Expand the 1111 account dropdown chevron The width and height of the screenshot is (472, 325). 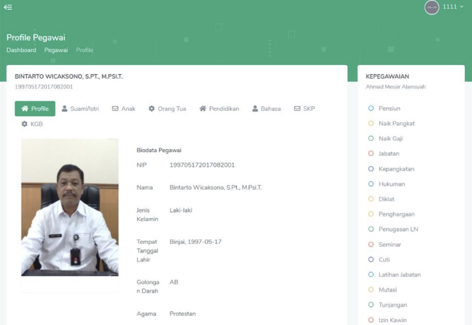click(x=461, y=7)
